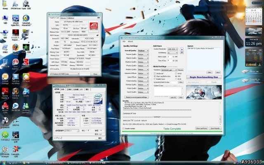264x165 pixels.
Task: Click the Show Last Runs button
Action: 201,128
